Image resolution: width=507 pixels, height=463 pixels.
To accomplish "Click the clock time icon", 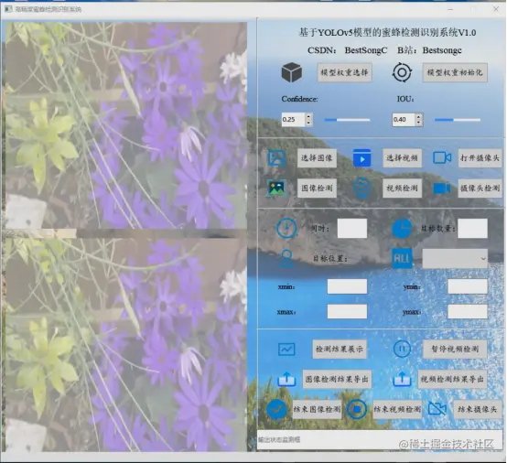I will pos(286,228).
